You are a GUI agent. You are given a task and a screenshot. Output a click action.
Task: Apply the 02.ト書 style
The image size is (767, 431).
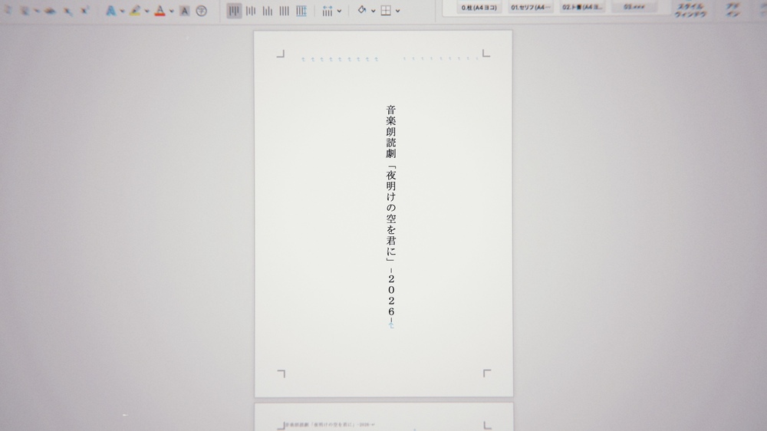click(x=582, y=7)
